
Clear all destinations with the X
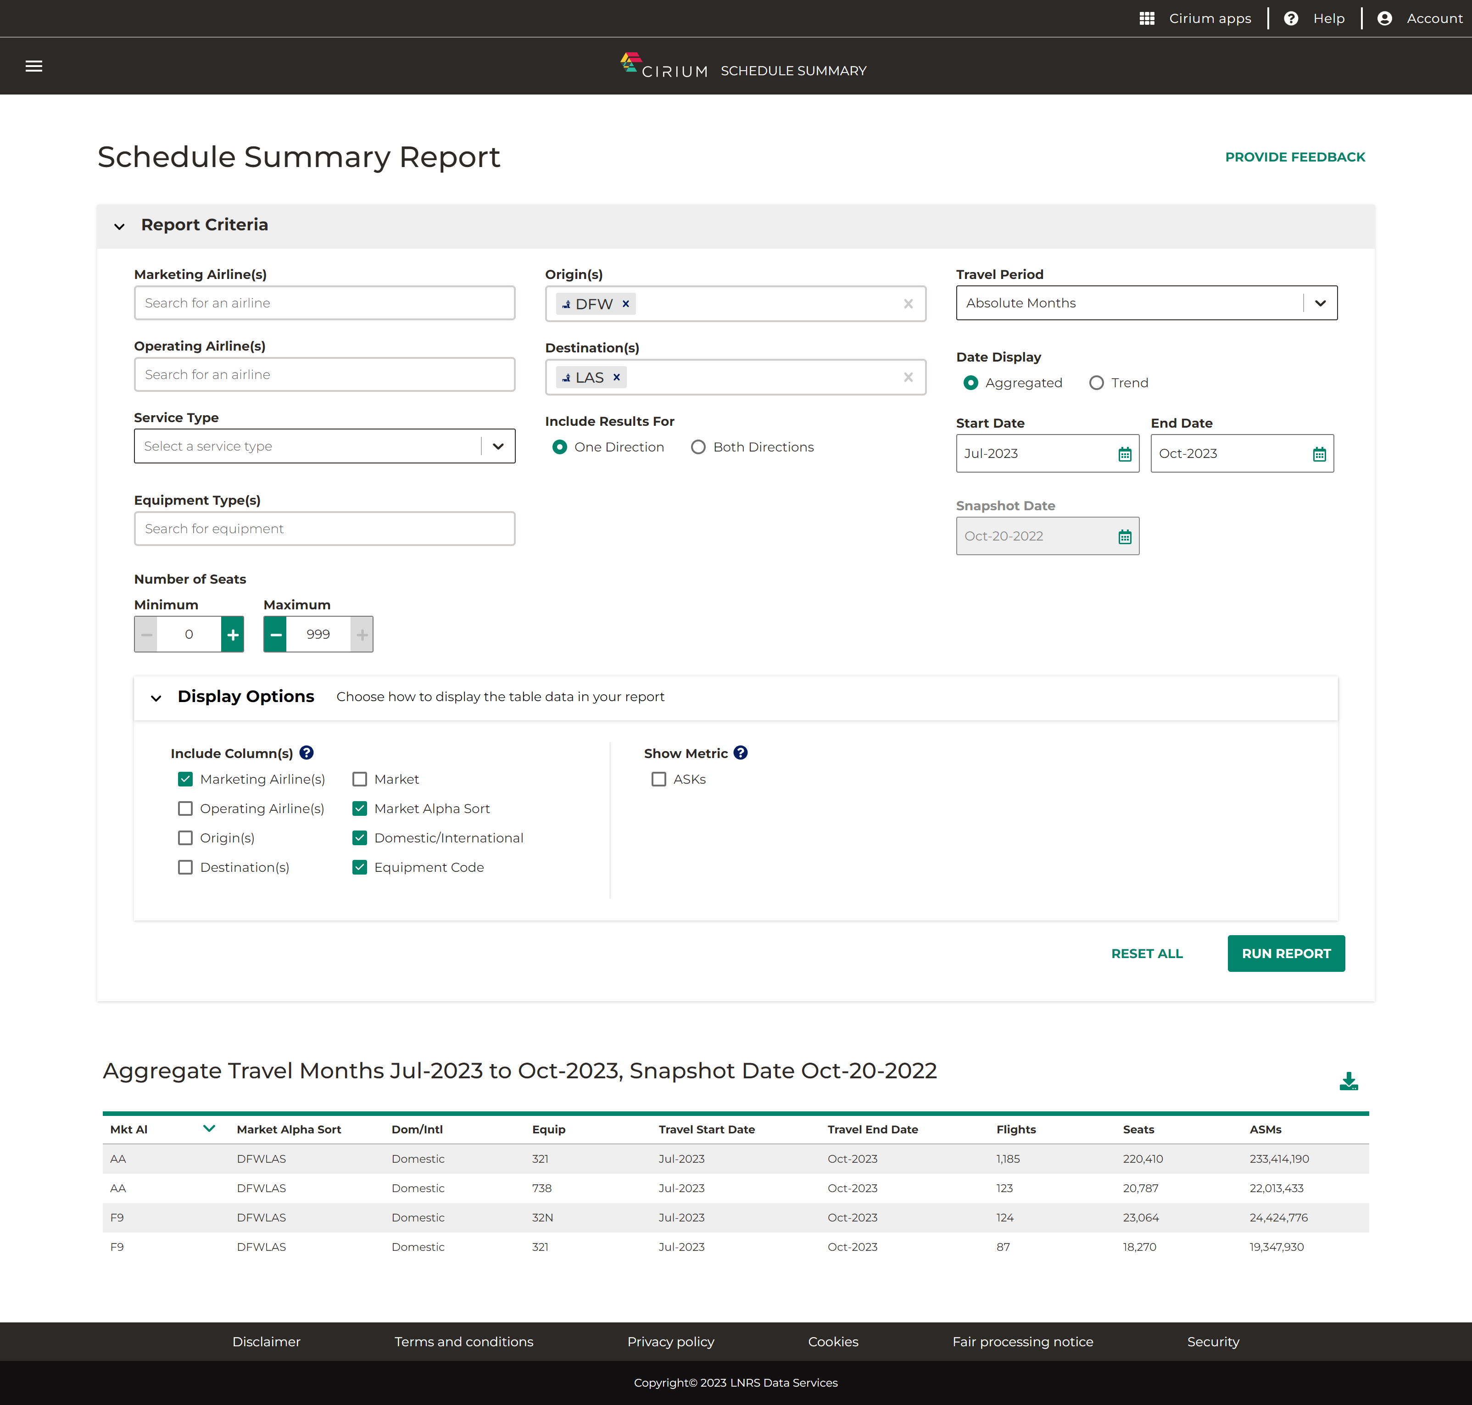908,378
